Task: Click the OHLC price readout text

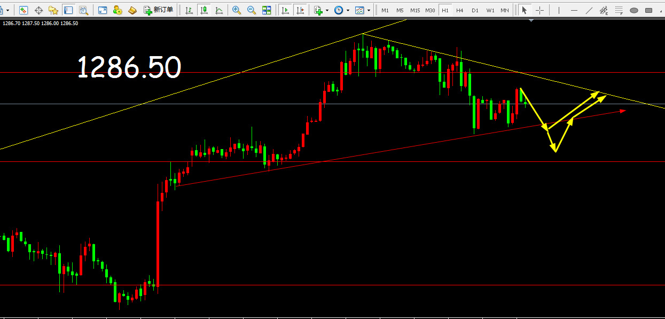Action: tap(40, 23)
